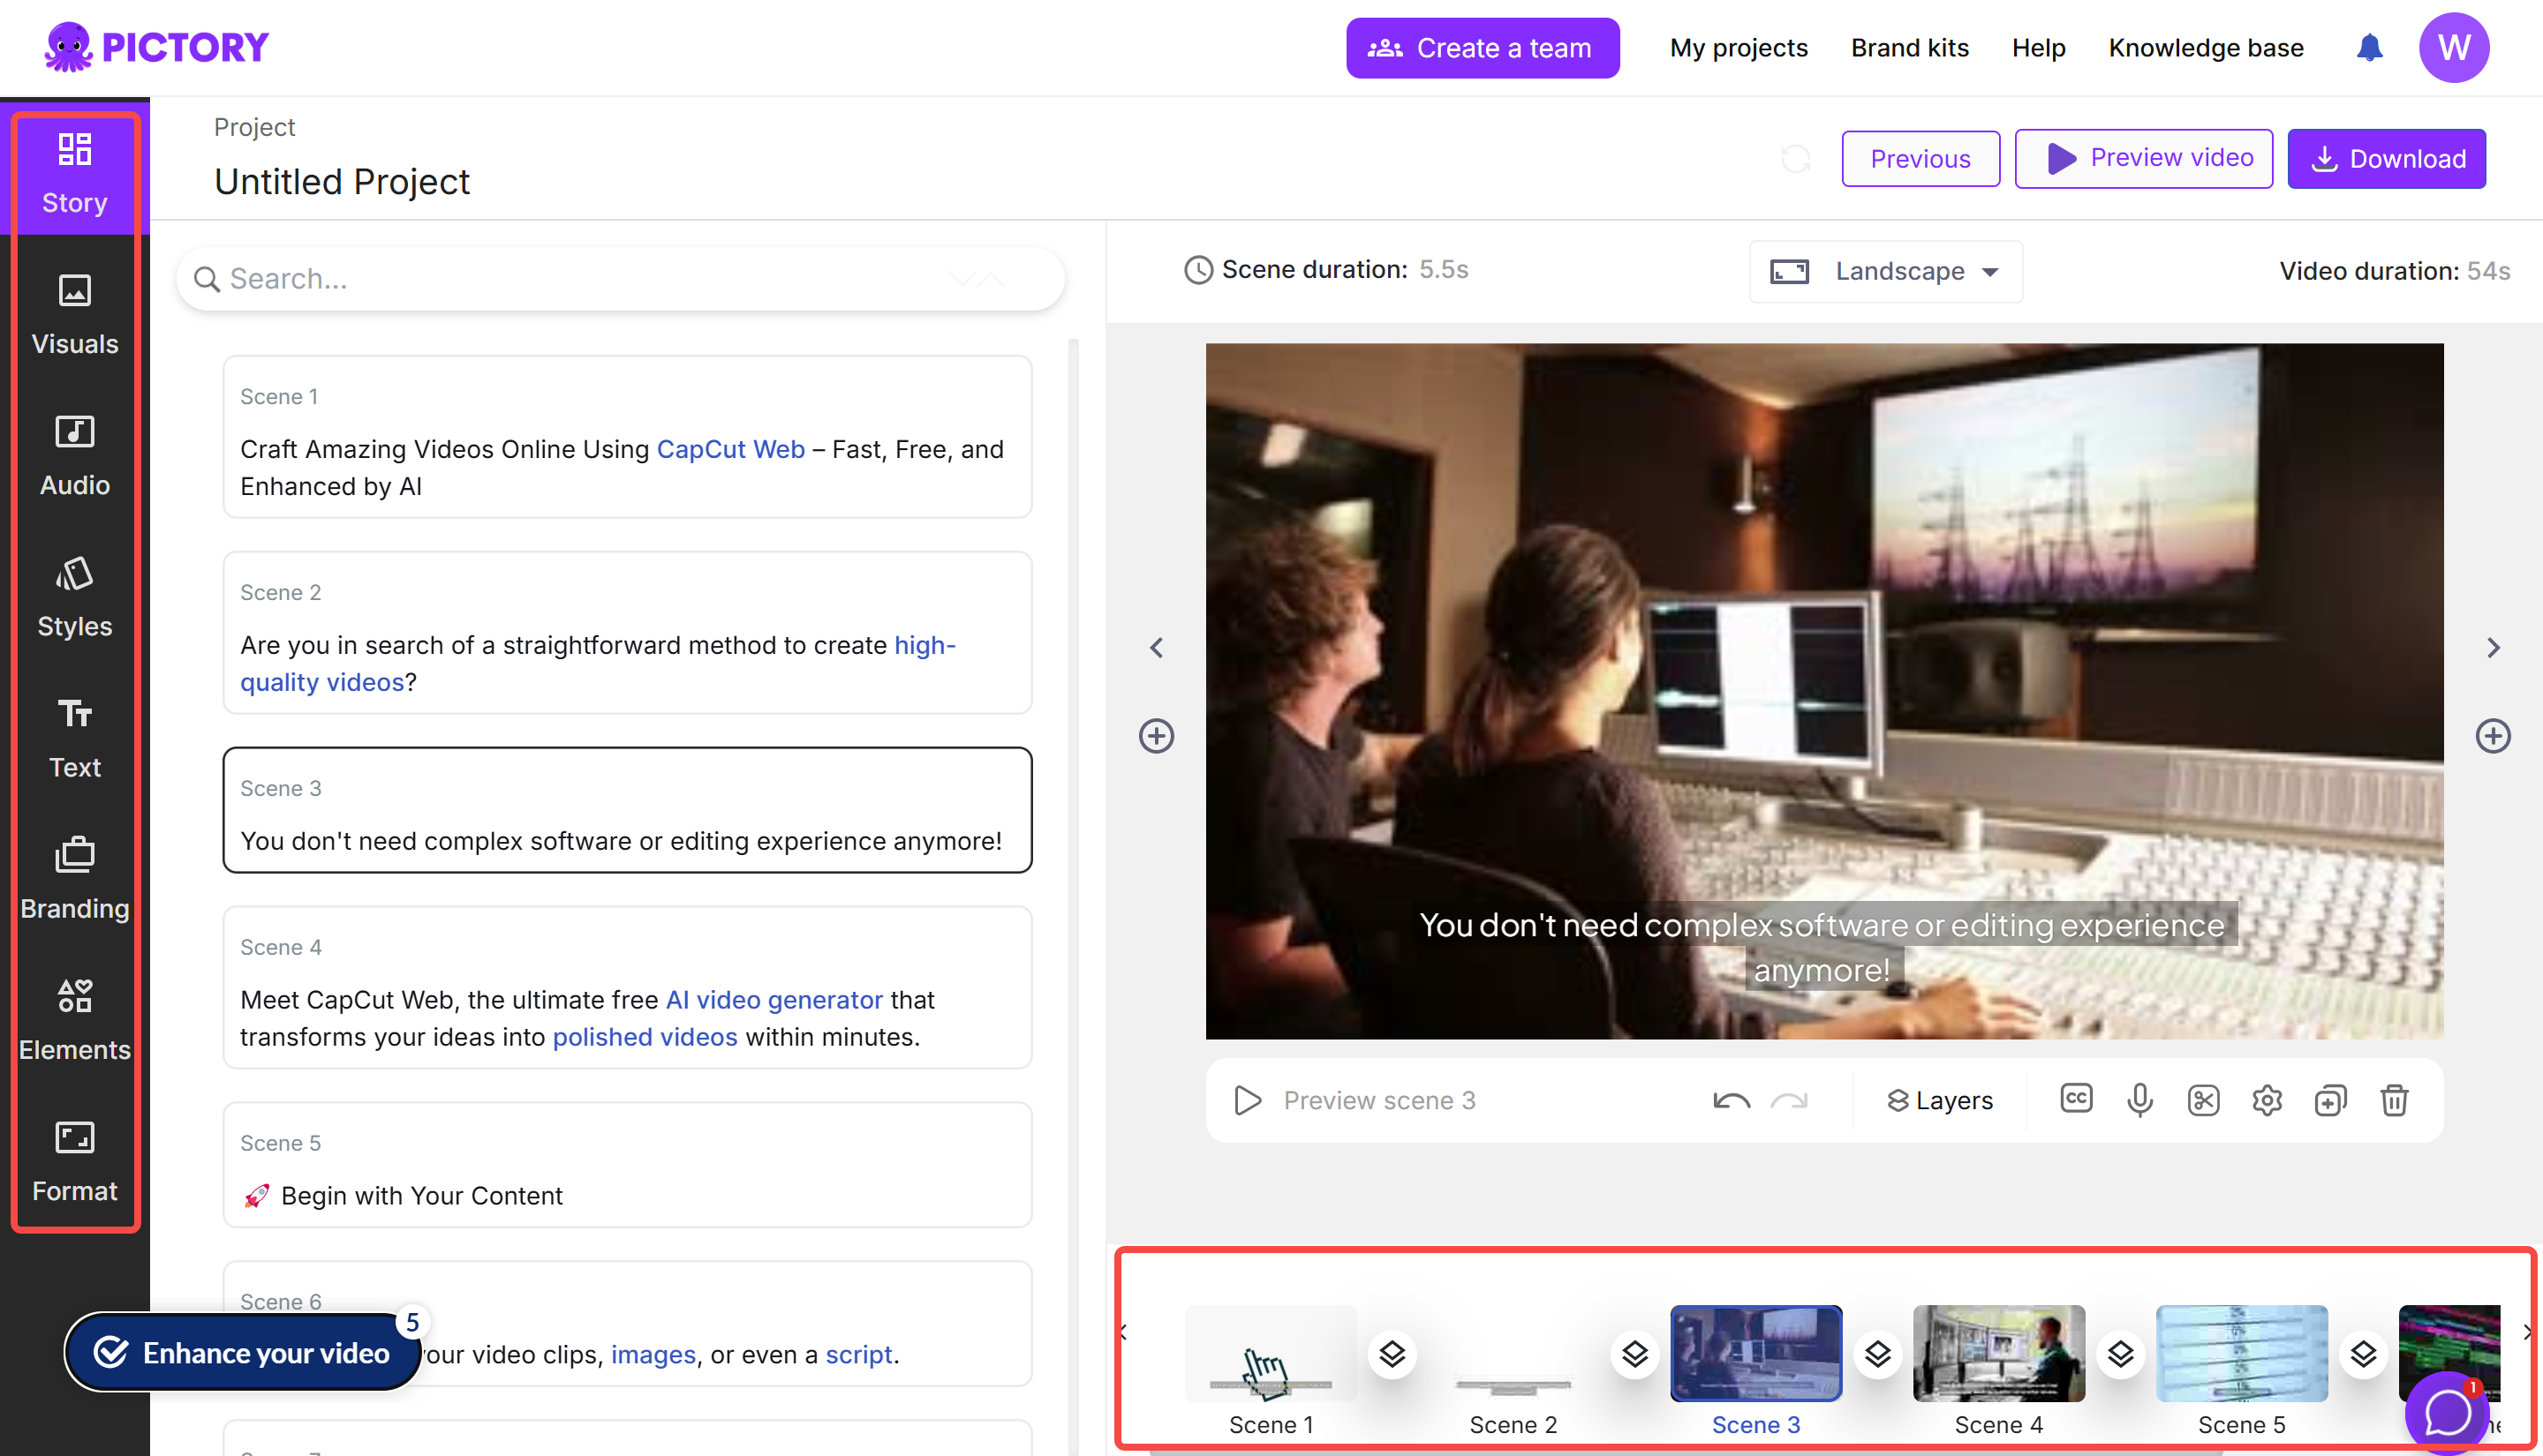Select the Audio sidebar tool

[x=74, y=455]
